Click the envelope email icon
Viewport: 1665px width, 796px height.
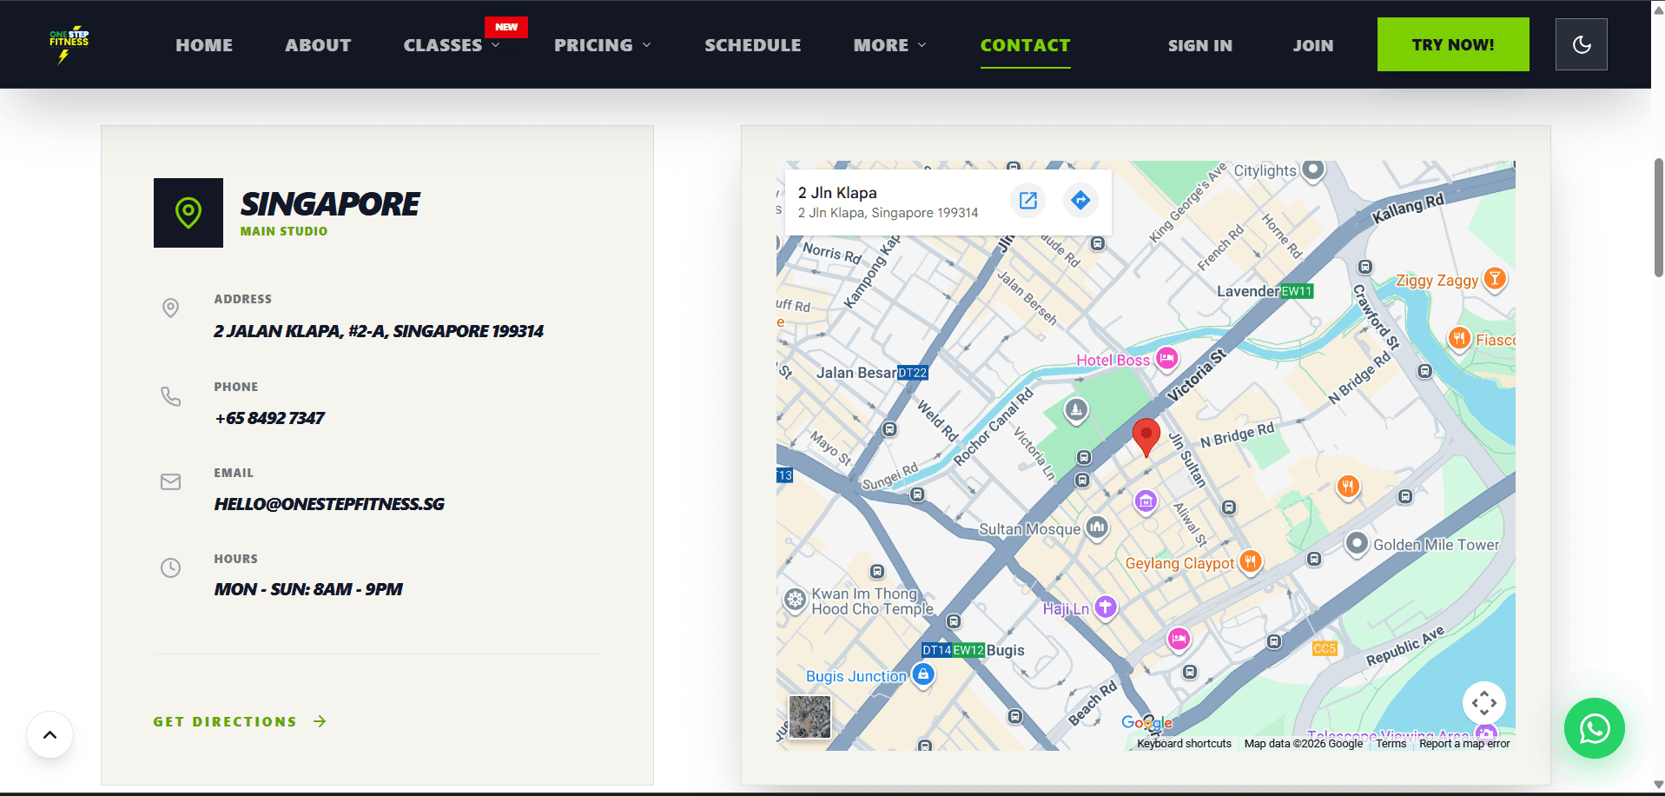171,481
